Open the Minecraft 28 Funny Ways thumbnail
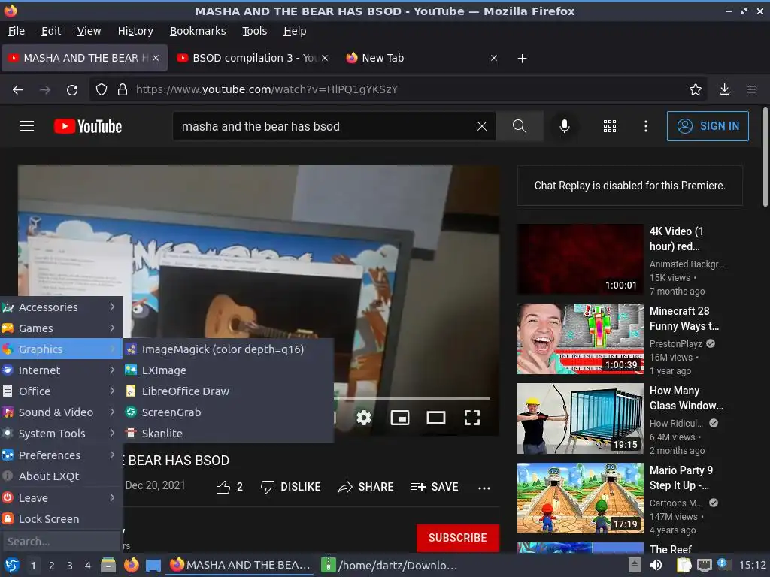This screenshot has width=770, height=577. tap(580, 339)
